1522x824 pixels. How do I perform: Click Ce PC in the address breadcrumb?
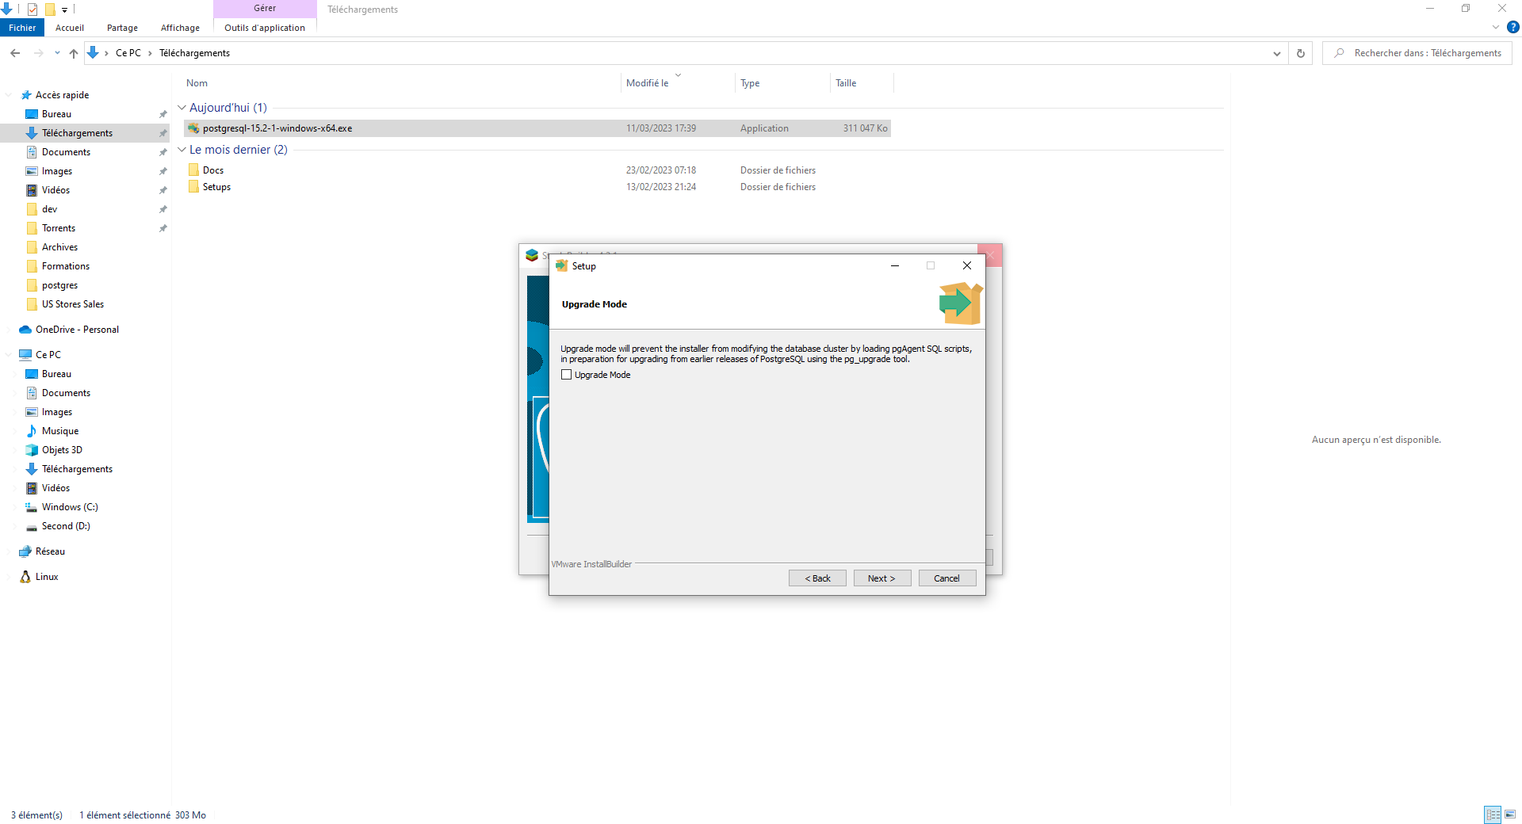(128, 53)
